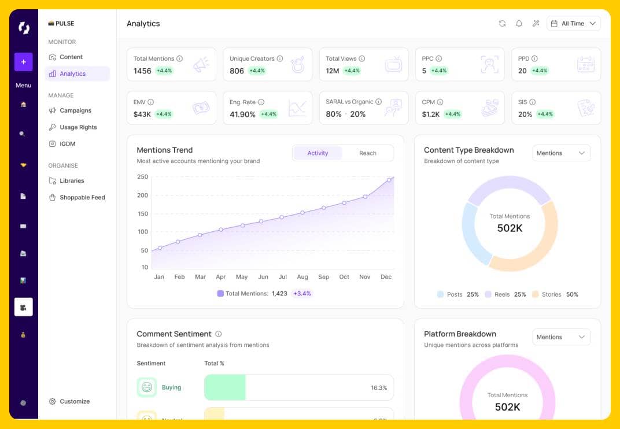Click the green Buying sentiment bar

pos(225,387)
